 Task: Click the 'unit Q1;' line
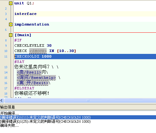tap(24, 3)
